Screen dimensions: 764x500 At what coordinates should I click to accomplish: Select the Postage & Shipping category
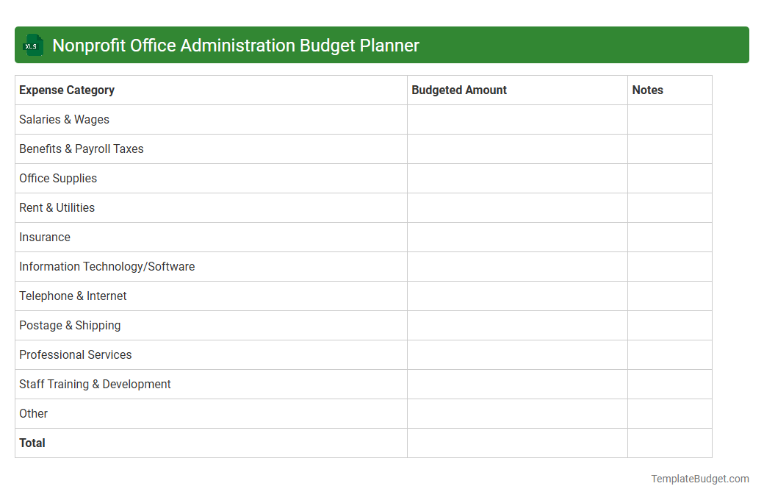(70, 325)
